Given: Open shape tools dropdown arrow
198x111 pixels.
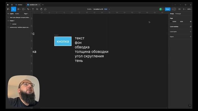Looking at the screenshot, I should click(x=25, y=9).
